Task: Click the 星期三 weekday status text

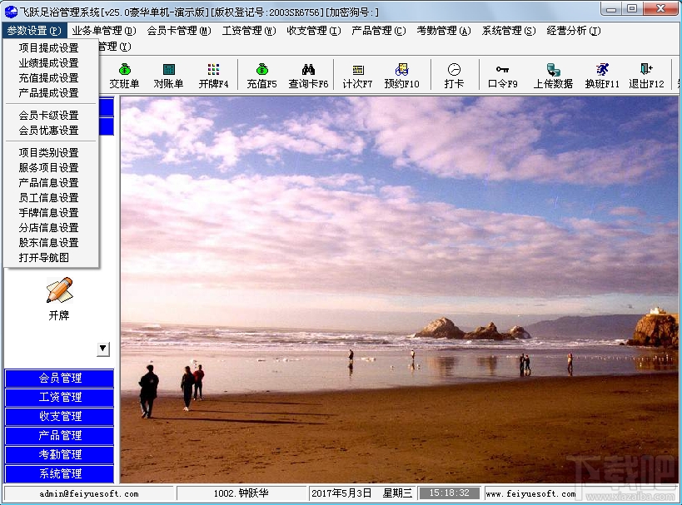Action: 397,493
